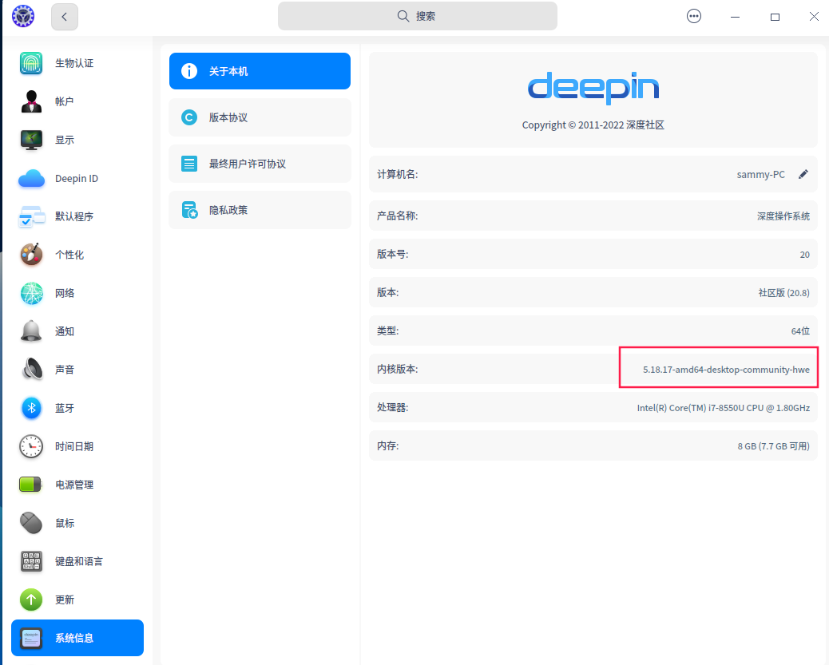Image resolution: width=829 pixels, height=665 pixels.
Task: Click the 社区版 (20.8) version value
Action: (x=784, y=293)
